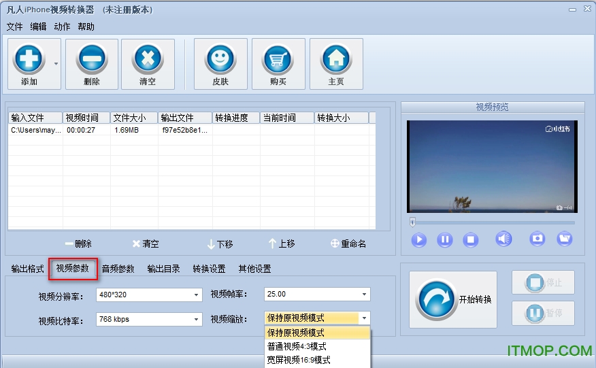This screenshot has height=368, width=596.
Task: Click the 暂停 pause conversion button
Action: pyautogui.click(x=543, y=313)
